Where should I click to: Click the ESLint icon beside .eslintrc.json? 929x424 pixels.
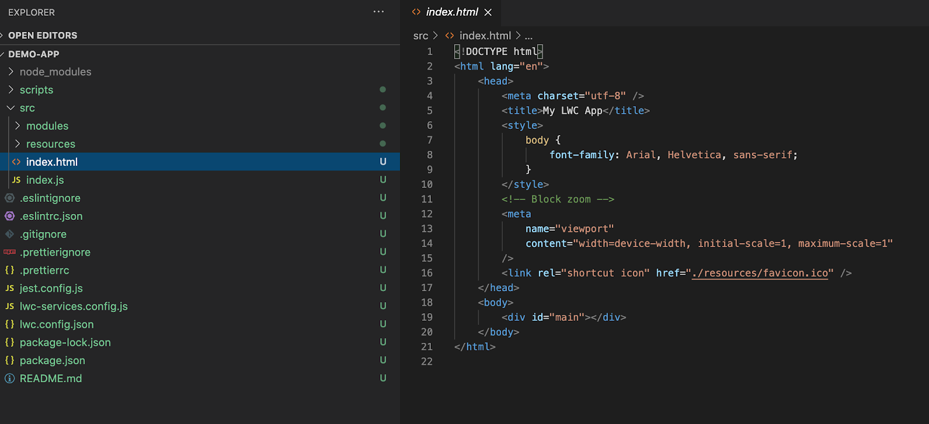point(10,216)
